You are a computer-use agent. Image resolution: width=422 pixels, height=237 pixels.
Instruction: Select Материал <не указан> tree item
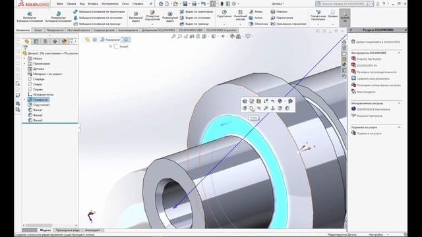[45, 74]
